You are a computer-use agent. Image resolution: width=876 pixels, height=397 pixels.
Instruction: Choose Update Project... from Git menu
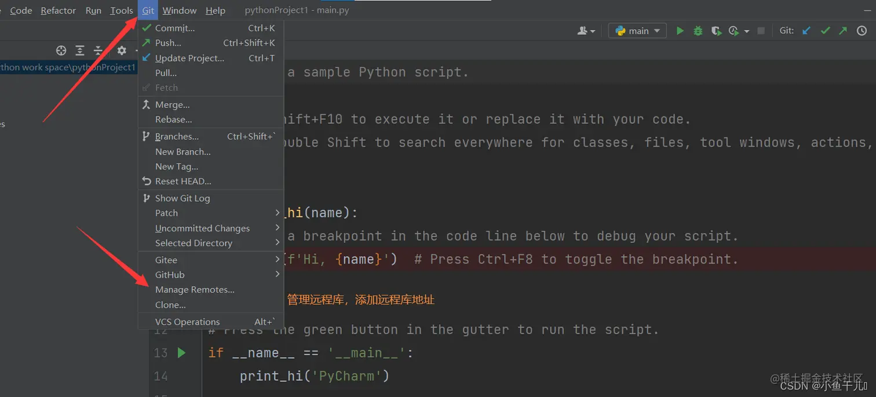coord(211,58)
